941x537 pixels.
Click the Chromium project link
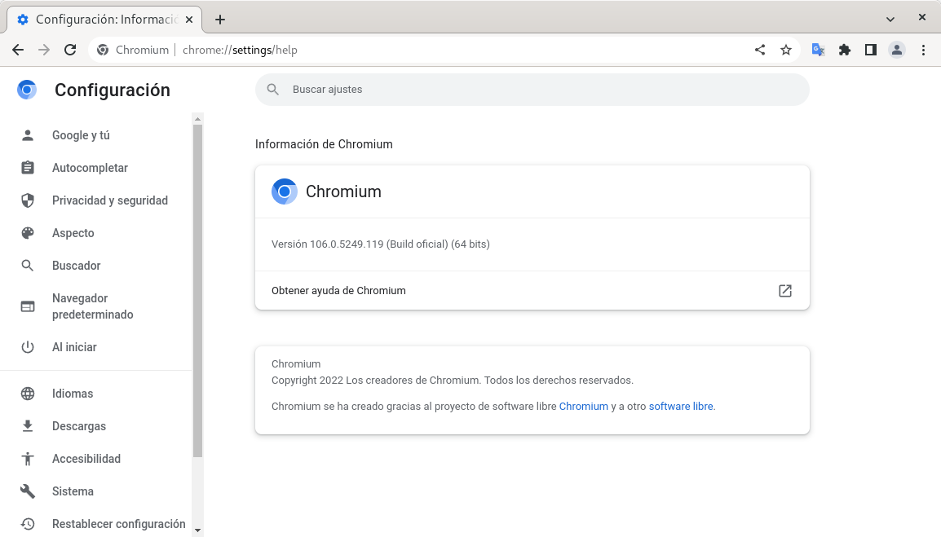point(583,407)
